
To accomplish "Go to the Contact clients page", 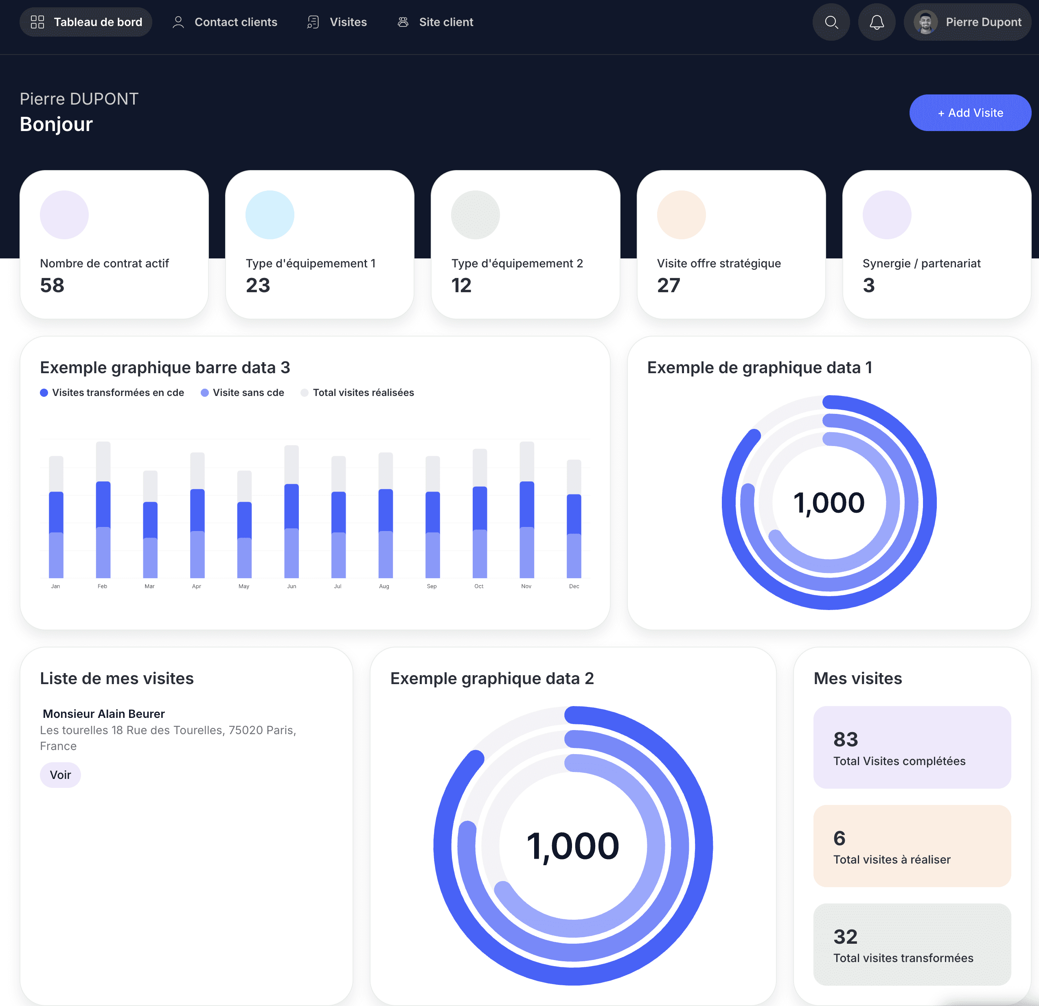I will pyautogui.click(x=235, y=22).
